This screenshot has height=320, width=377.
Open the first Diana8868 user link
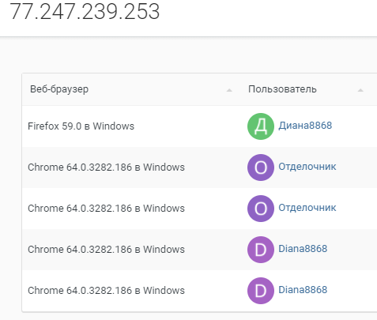coord(303,249)
